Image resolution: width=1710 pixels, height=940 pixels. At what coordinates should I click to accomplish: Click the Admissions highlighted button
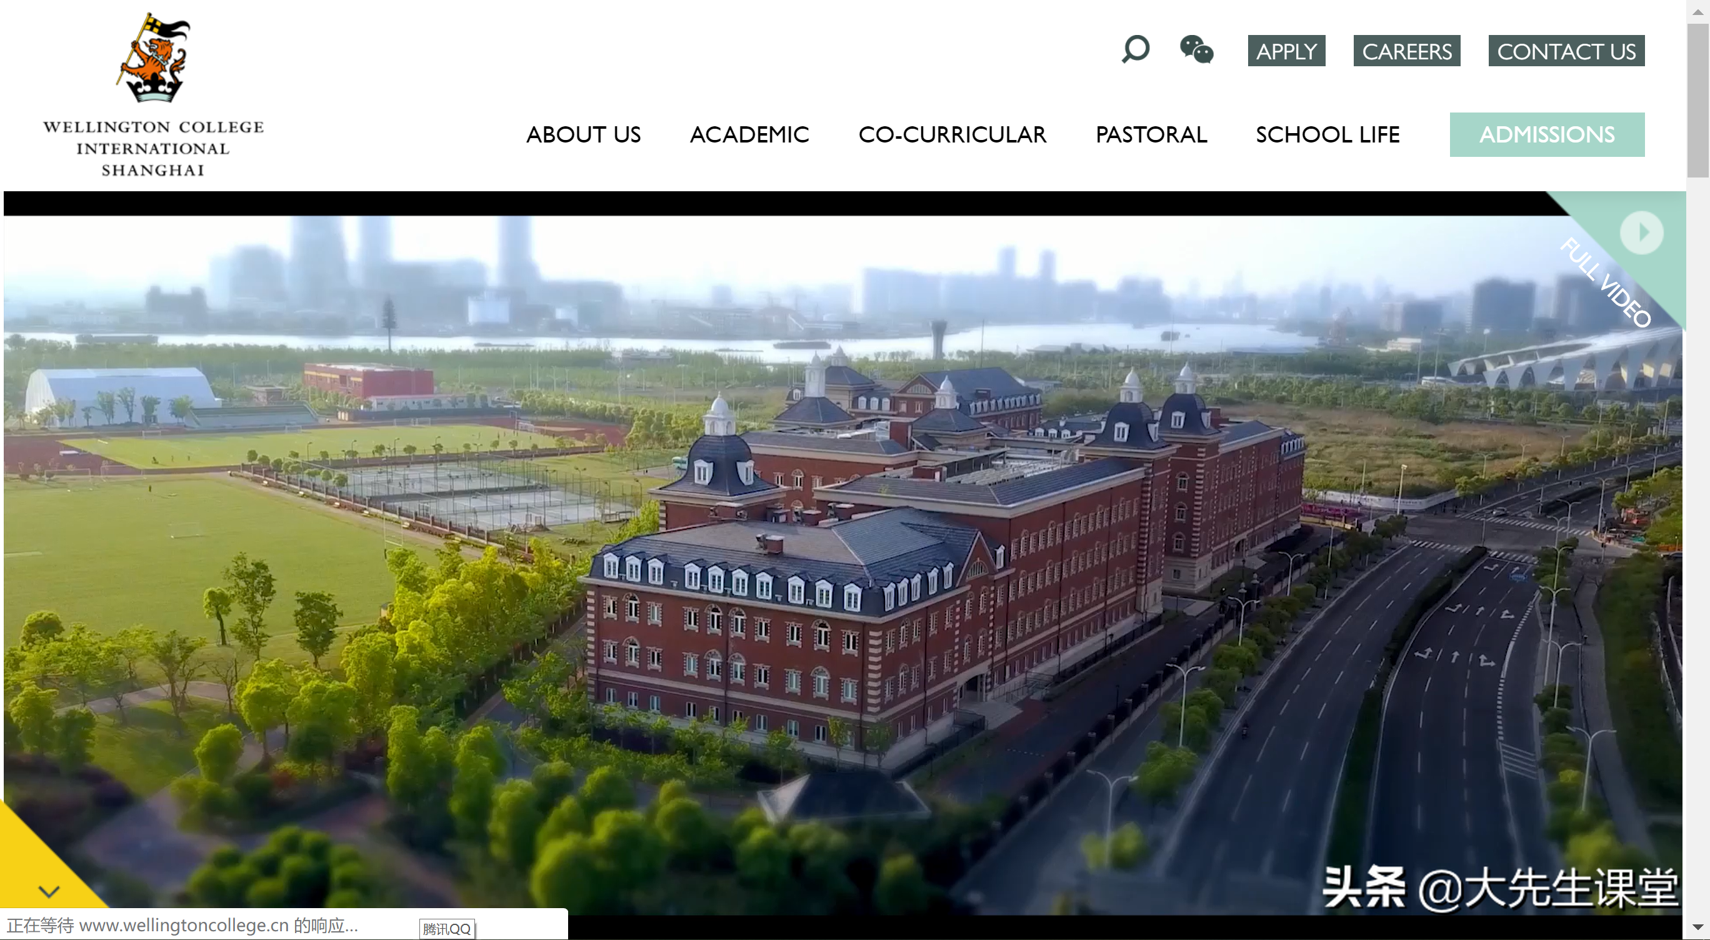point(1546,135)
